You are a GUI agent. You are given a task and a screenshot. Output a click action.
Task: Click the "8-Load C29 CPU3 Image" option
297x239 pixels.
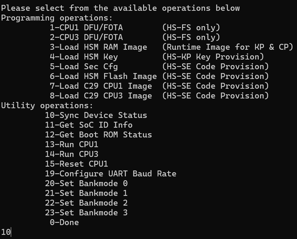click(x=101, y=96)
